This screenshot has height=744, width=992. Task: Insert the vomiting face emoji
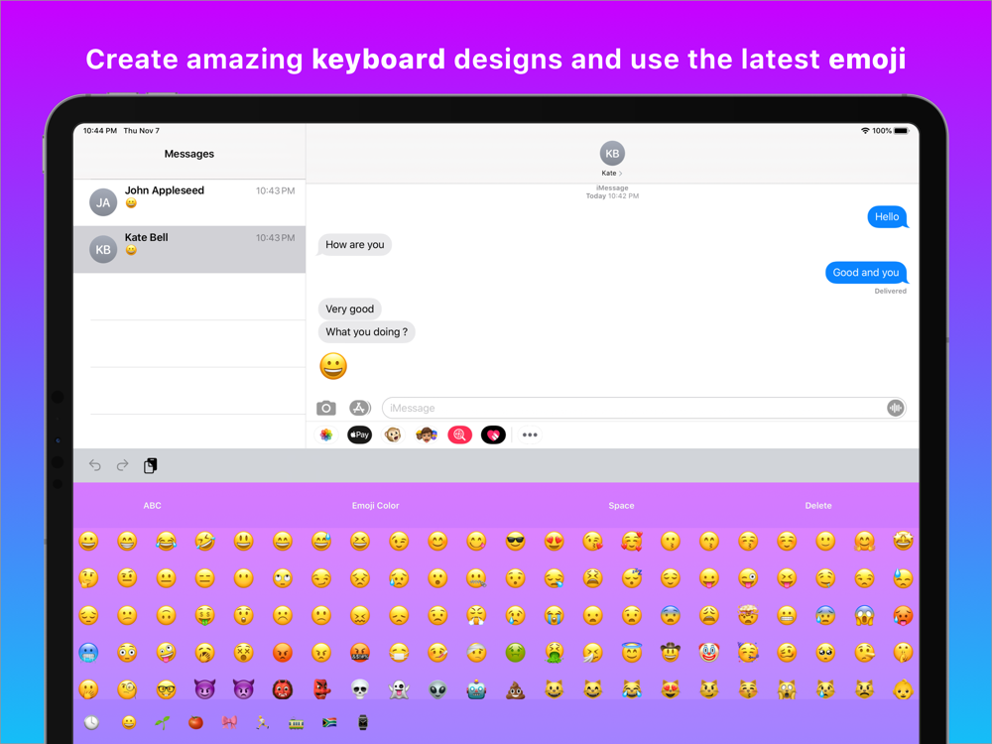(x=555, y=653)
